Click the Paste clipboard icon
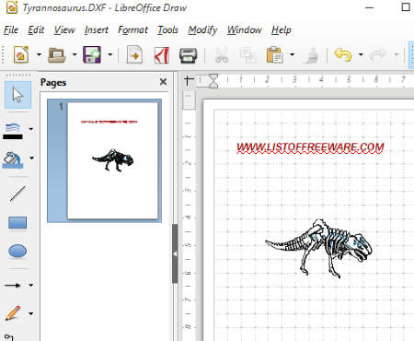414x341 pixels. [274, 54]
